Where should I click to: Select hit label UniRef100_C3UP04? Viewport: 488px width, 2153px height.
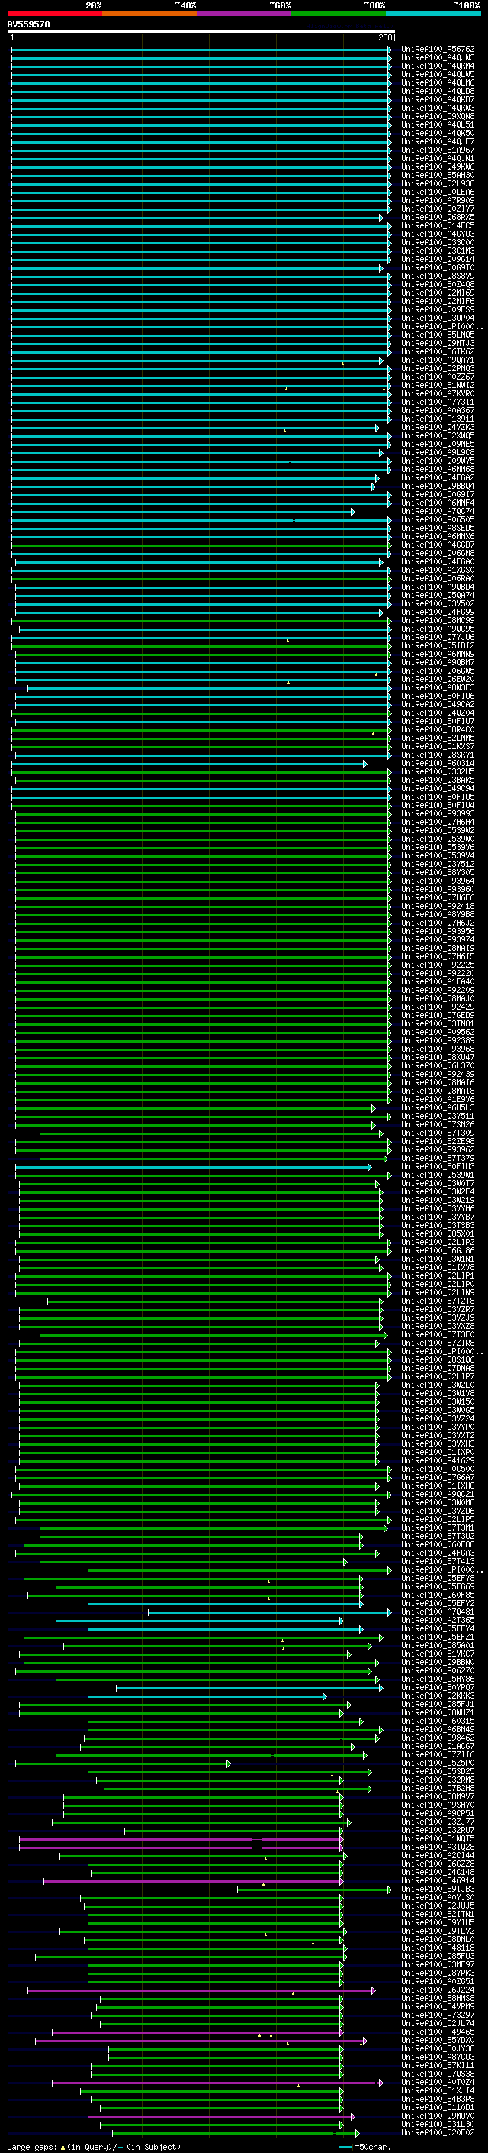(x=438, y=318)
